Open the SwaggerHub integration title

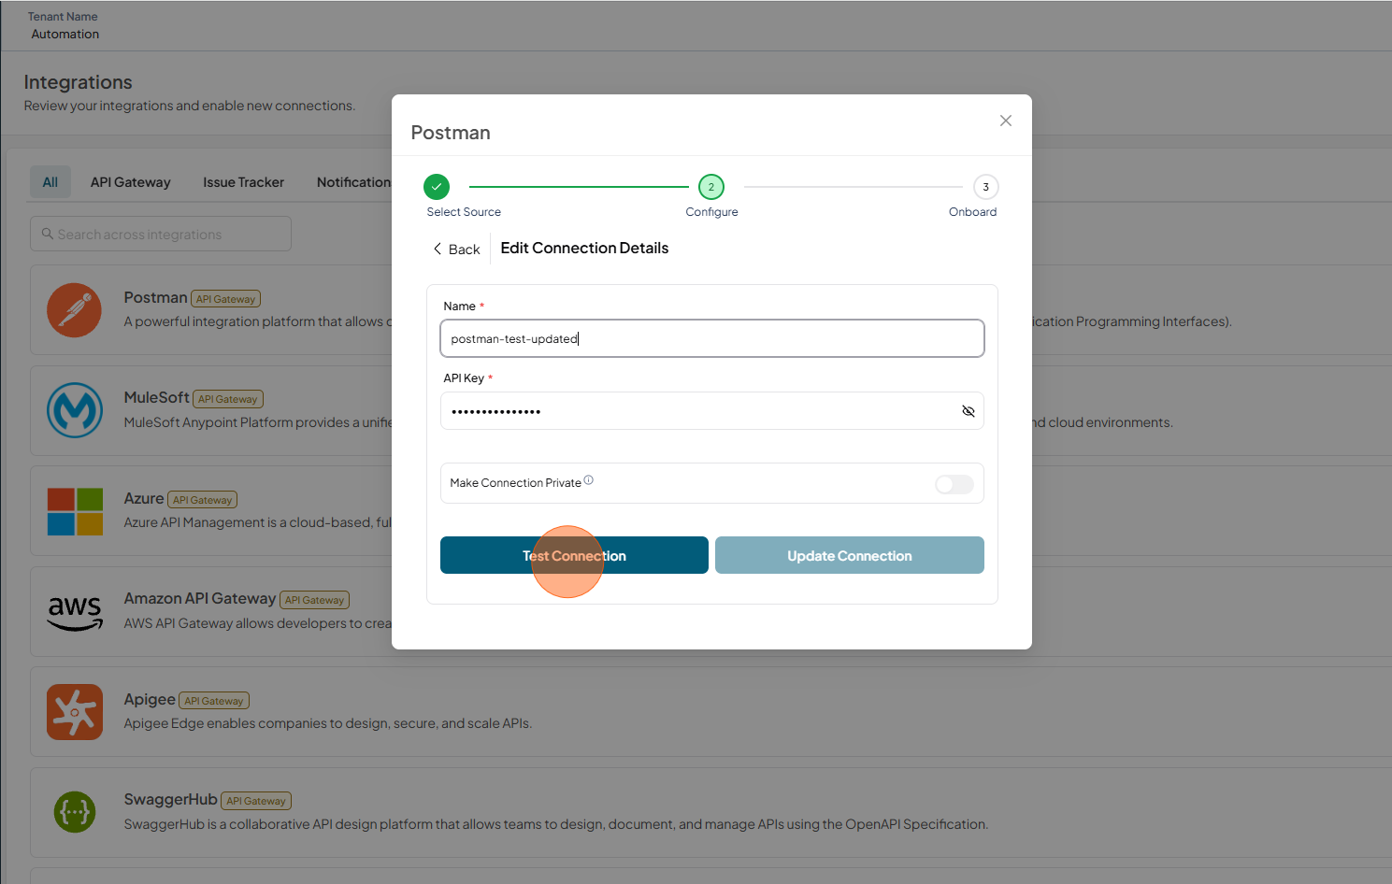click(171, 799)
